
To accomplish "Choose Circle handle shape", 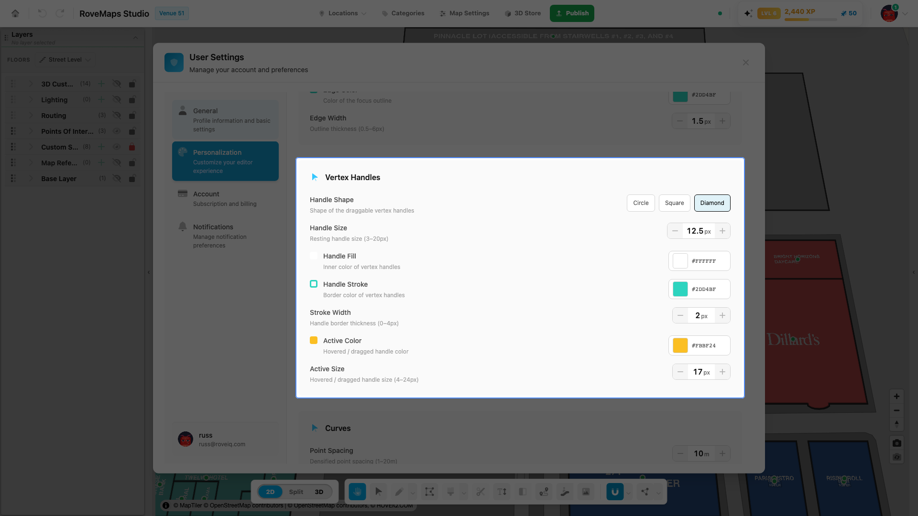I will pyautogui.click(x=641, y=203).
